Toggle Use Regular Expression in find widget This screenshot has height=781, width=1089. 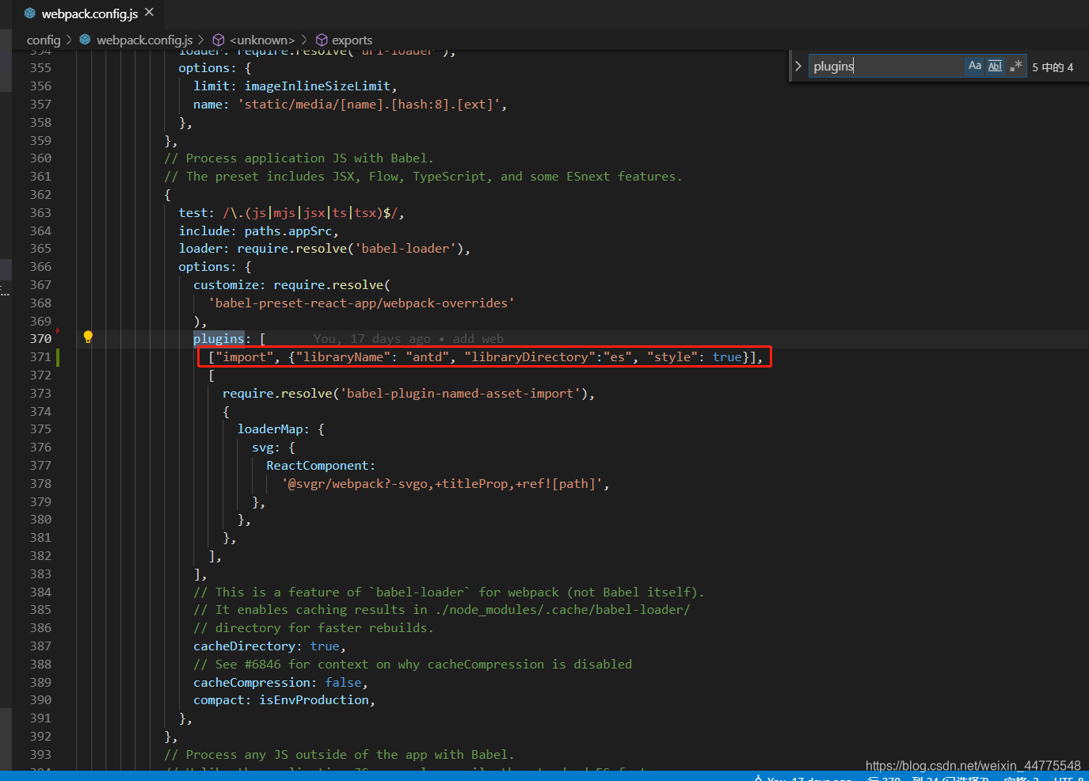click(x=1015, y=66)
